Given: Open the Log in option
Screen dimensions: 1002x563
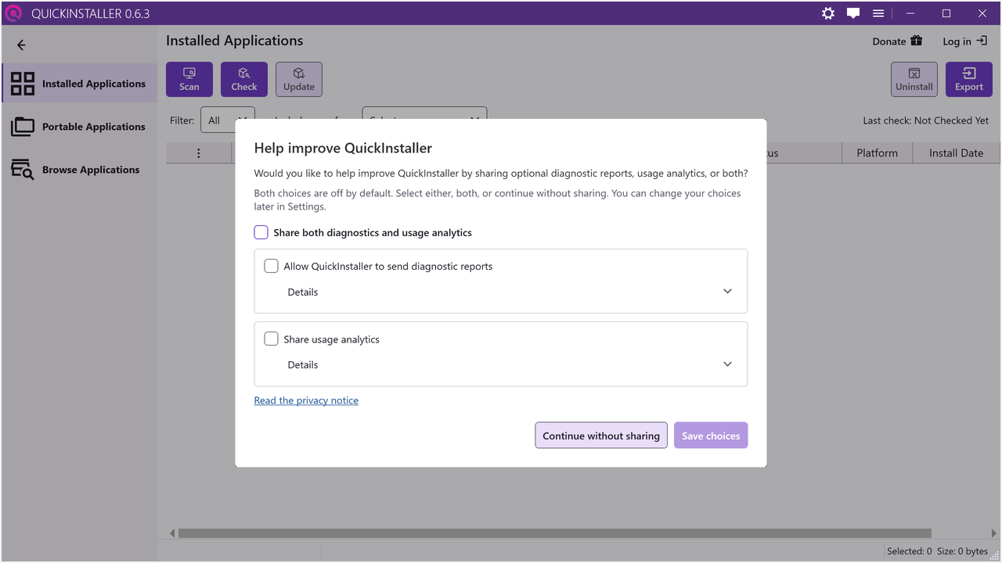Looking at the screenshot, I should tap(964, 41).
